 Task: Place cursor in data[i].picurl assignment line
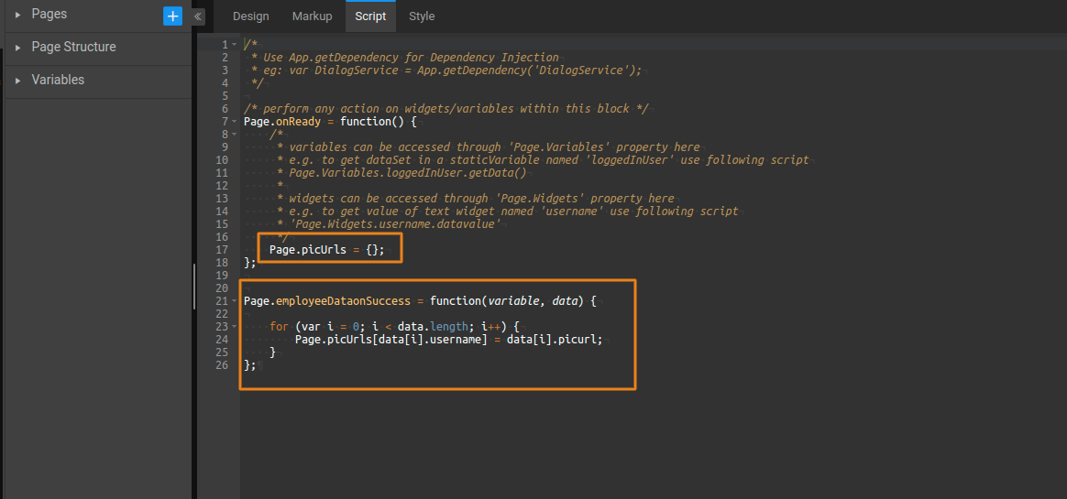tap(448, 340)
